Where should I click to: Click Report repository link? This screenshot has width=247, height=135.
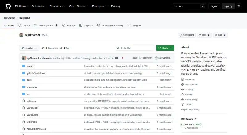(x=190, y=109)
